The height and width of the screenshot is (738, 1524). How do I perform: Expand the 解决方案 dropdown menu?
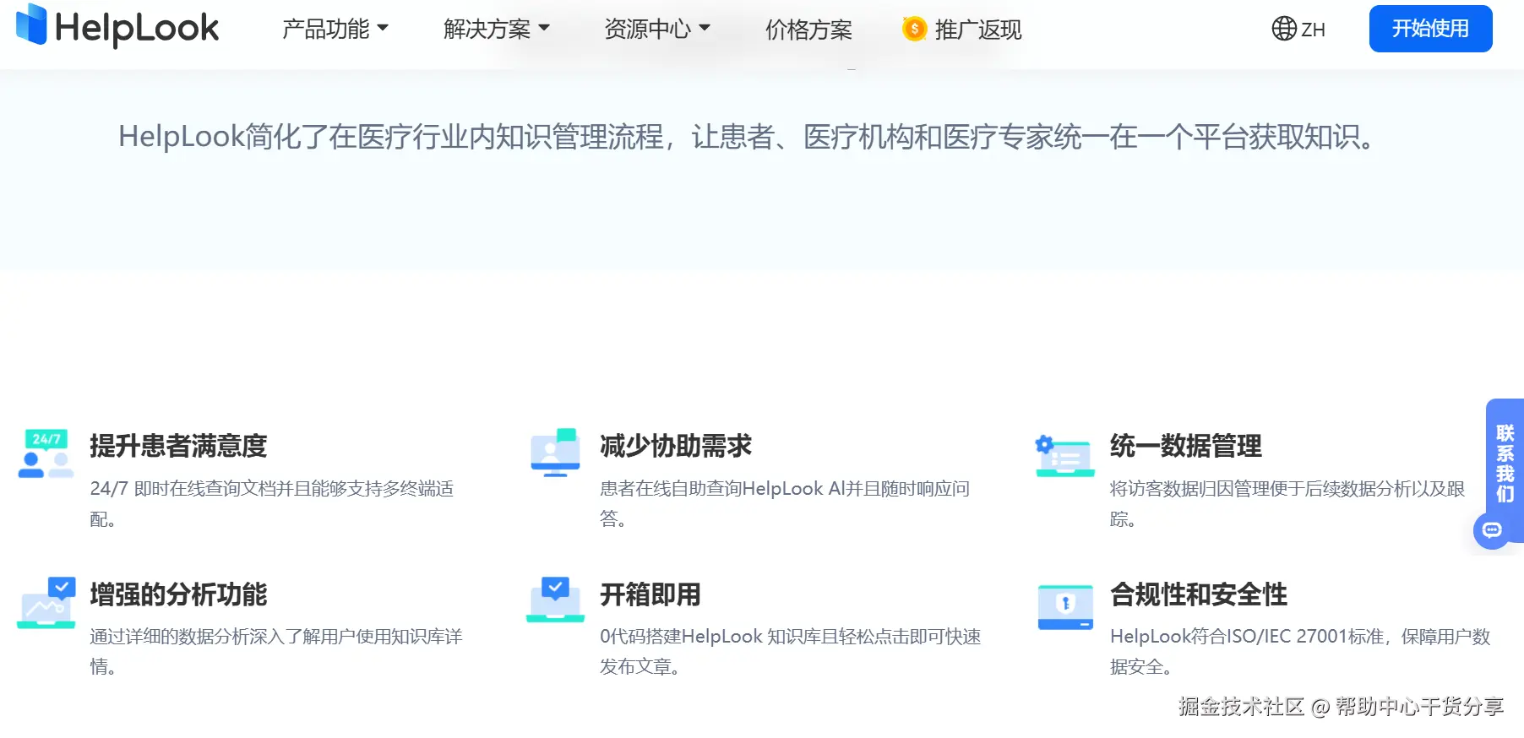click(x=497, y=30)
